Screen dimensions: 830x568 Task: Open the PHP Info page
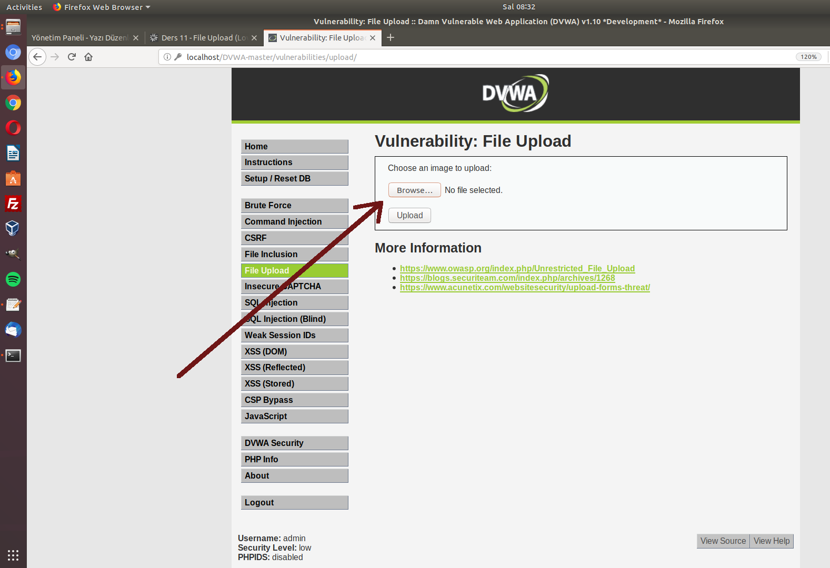[x=295, y=460]
